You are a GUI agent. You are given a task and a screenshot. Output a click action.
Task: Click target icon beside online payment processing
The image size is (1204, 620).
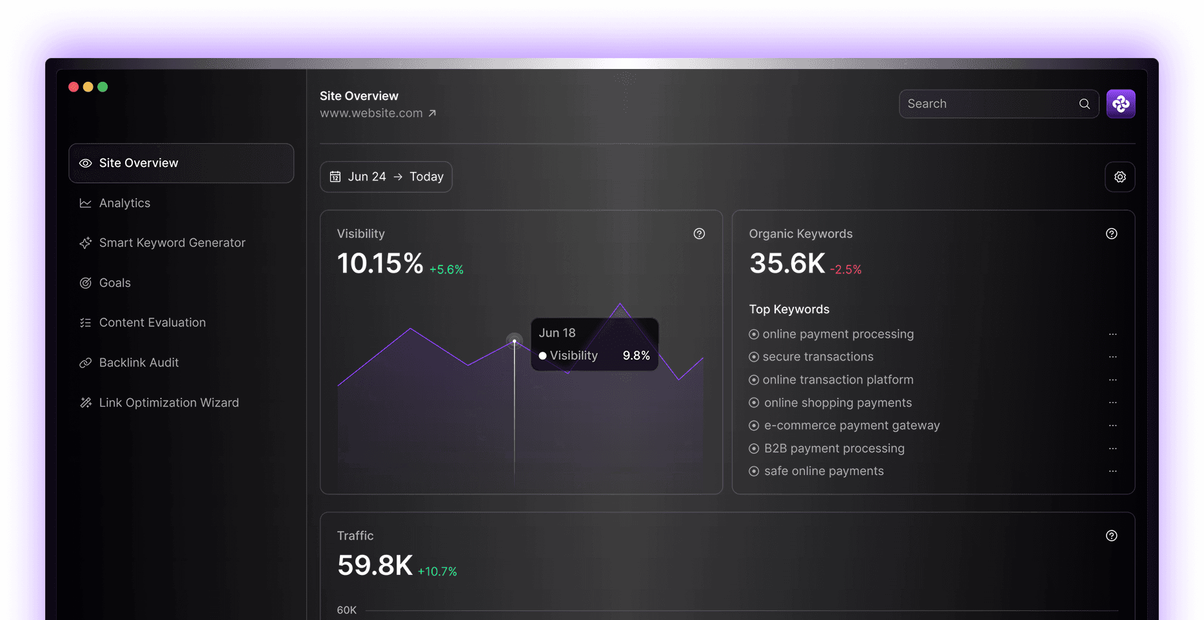(754, 334)
